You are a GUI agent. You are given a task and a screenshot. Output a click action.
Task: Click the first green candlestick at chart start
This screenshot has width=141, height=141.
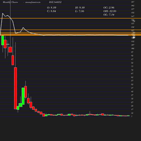pos(3,40)
